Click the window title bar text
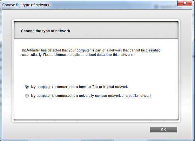Image resolution: width=195 pixels, height=141 pixels. coord(26,5)
